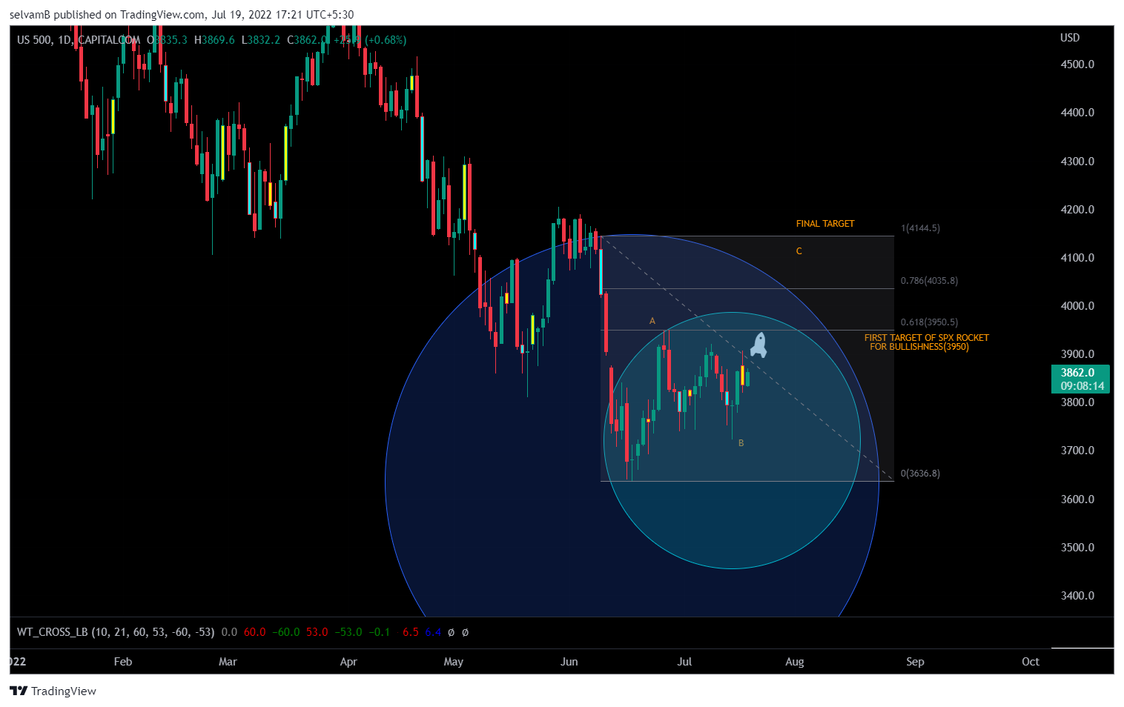This screenshot has height=707, width=1124.
Task: Click the 4000.0 price axis label
Action: [x=1077, y=306]
